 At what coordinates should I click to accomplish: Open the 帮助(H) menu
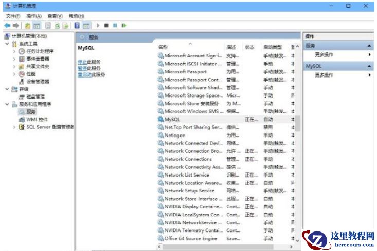pos(77,16)
